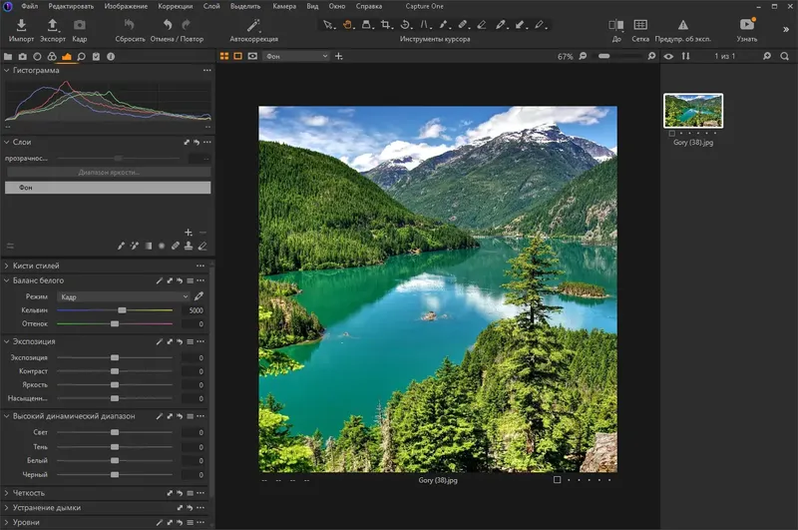This screenshot has width=798, height=530.
Task: Add a new layer with plus in Слои
Action: click(189, 233)
